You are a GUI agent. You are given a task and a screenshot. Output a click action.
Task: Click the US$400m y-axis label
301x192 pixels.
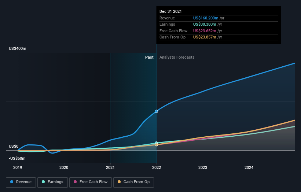point(18,48)
